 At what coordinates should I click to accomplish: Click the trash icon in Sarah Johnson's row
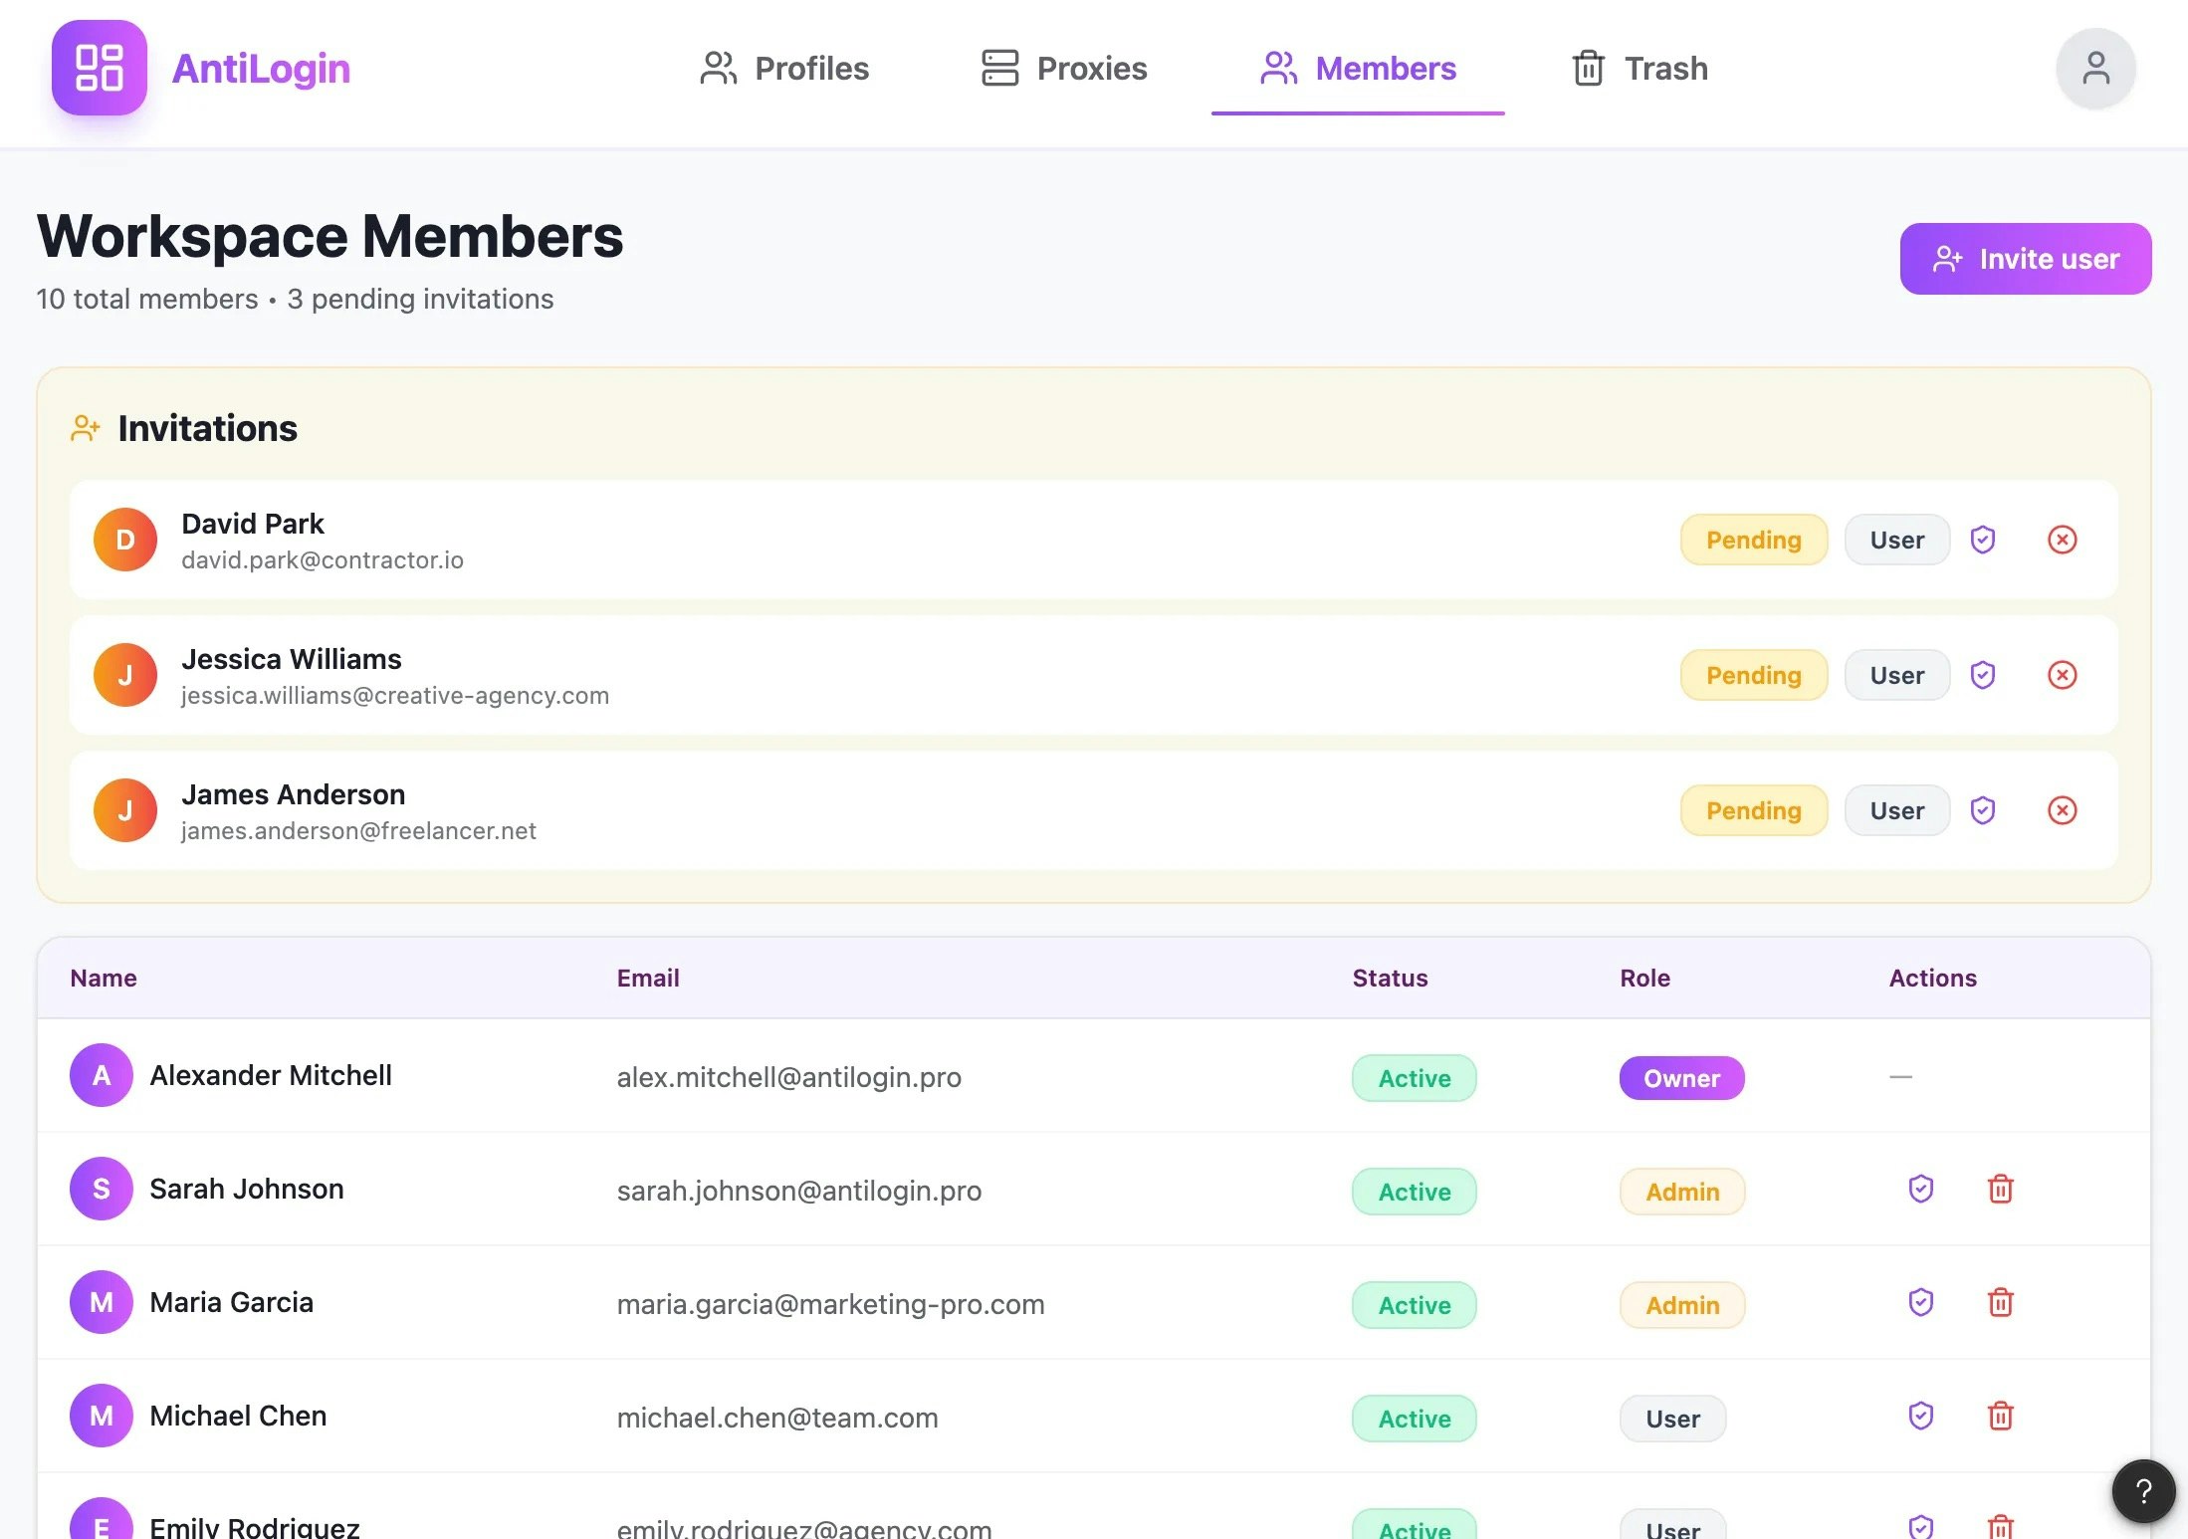click(x=2002, y=1189)
